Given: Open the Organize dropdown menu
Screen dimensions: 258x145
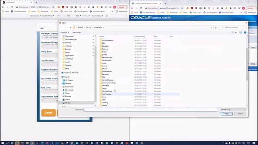Looking at the screenshot, I should pyautogui.click(x=64, y=33).
